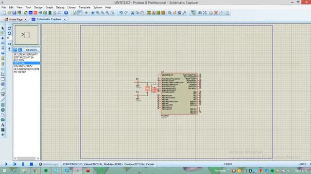This screenshot has width=311, height=174.
Task: Click the Redo arrow in the toolbar
Action: pos(126,13)
